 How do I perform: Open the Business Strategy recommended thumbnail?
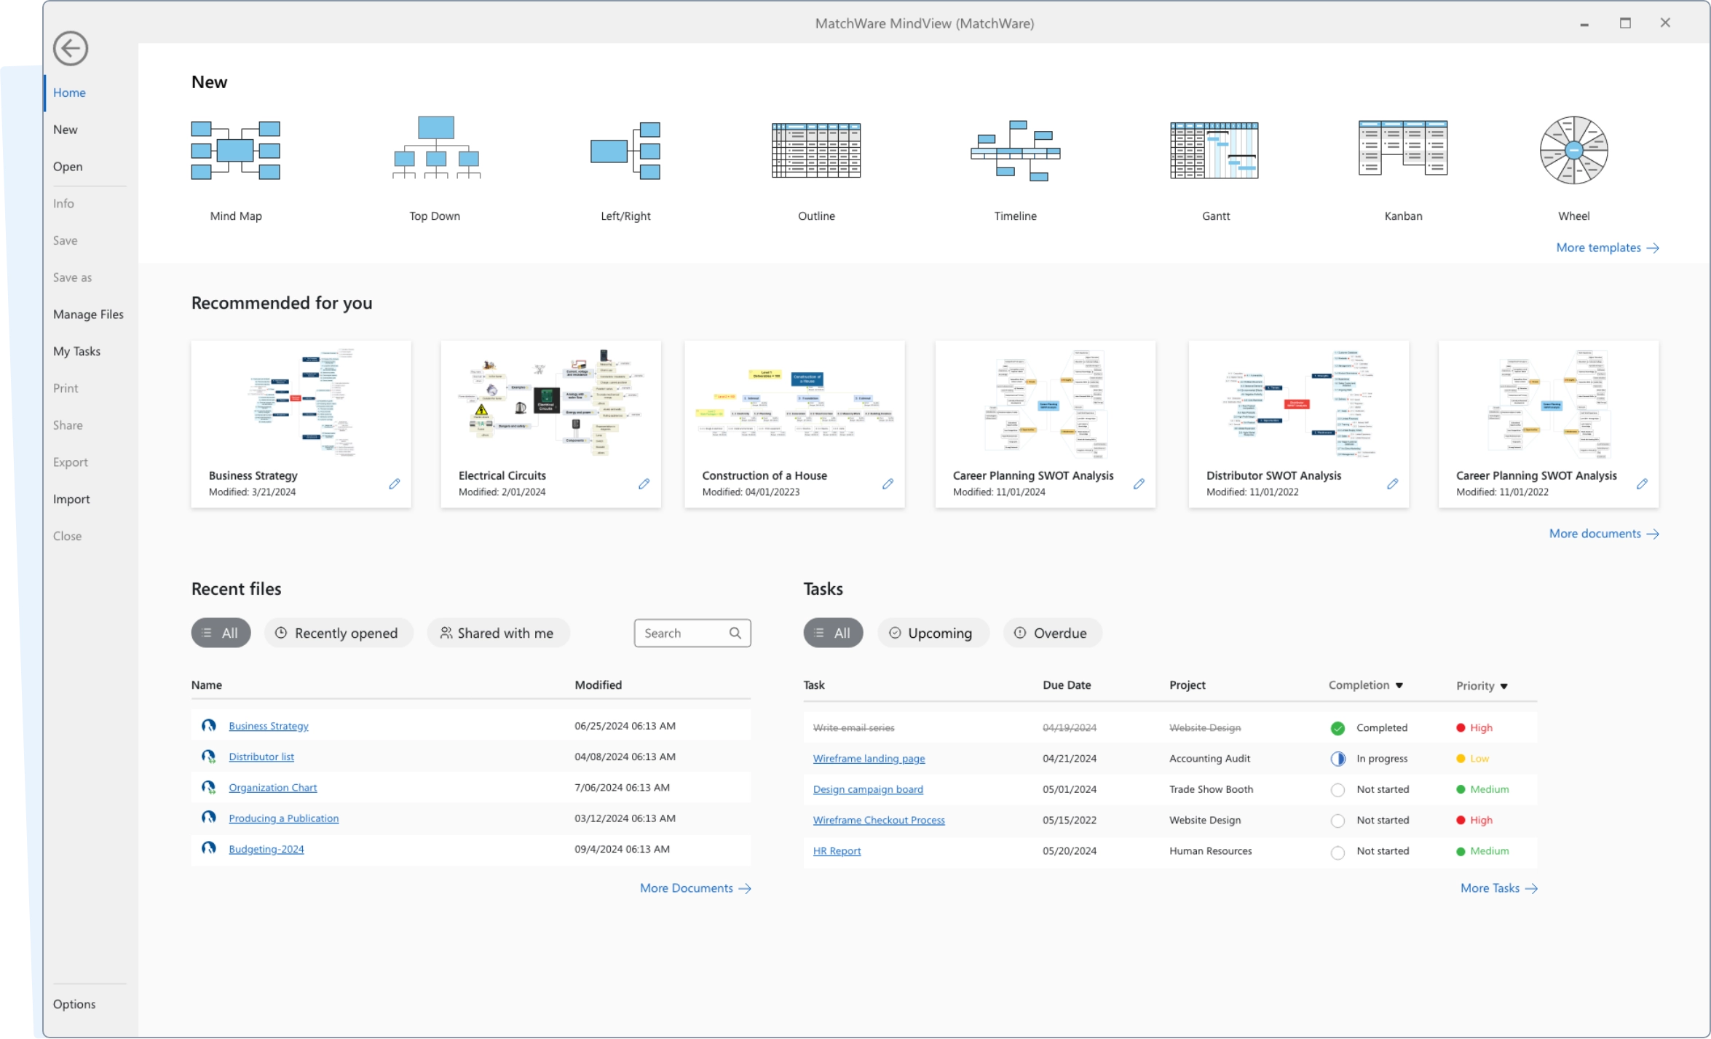(x=301, y=403)
